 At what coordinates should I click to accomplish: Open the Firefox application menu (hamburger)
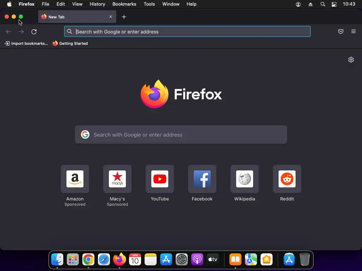[x=353, y=31]
